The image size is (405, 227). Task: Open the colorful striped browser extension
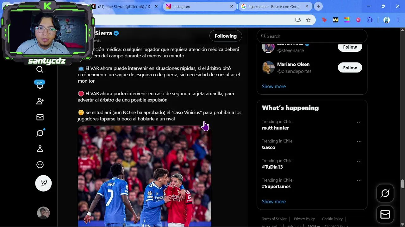click(347, 20)
